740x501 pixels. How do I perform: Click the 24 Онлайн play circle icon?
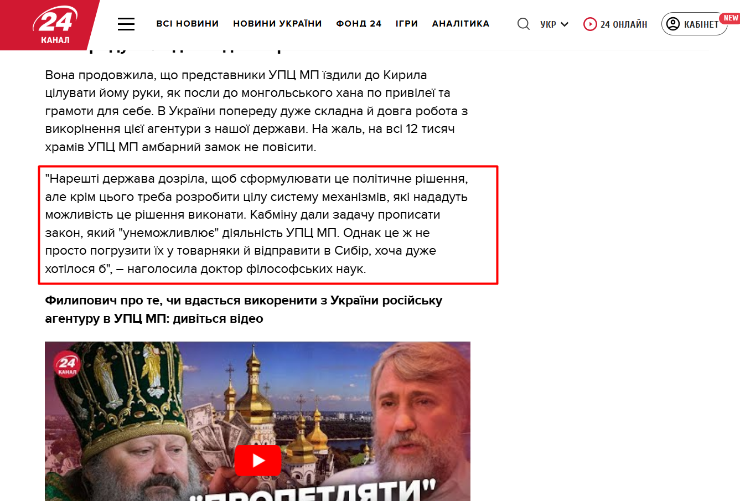pos(590,24)
